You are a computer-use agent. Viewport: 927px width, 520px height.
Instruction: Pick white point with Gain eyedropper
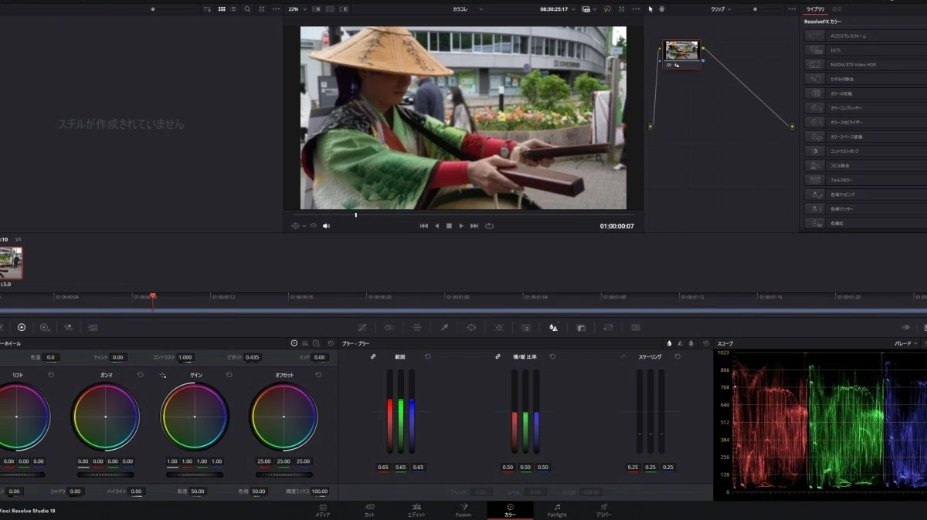point(163,375)
